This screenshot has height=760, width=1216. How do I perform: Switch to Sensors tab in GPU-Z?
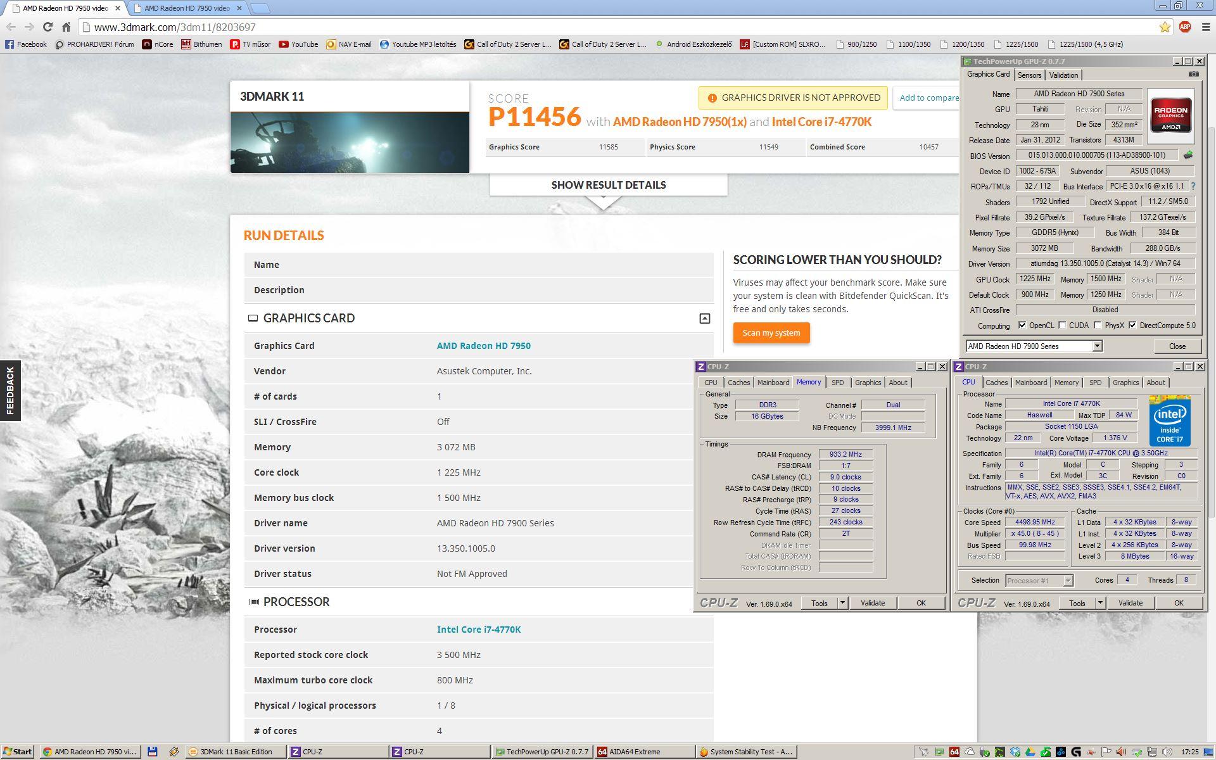click(1029, 75)
